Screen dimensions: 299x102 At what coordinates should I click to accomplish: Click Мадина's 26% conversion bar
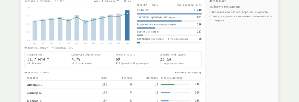point(165,101)
